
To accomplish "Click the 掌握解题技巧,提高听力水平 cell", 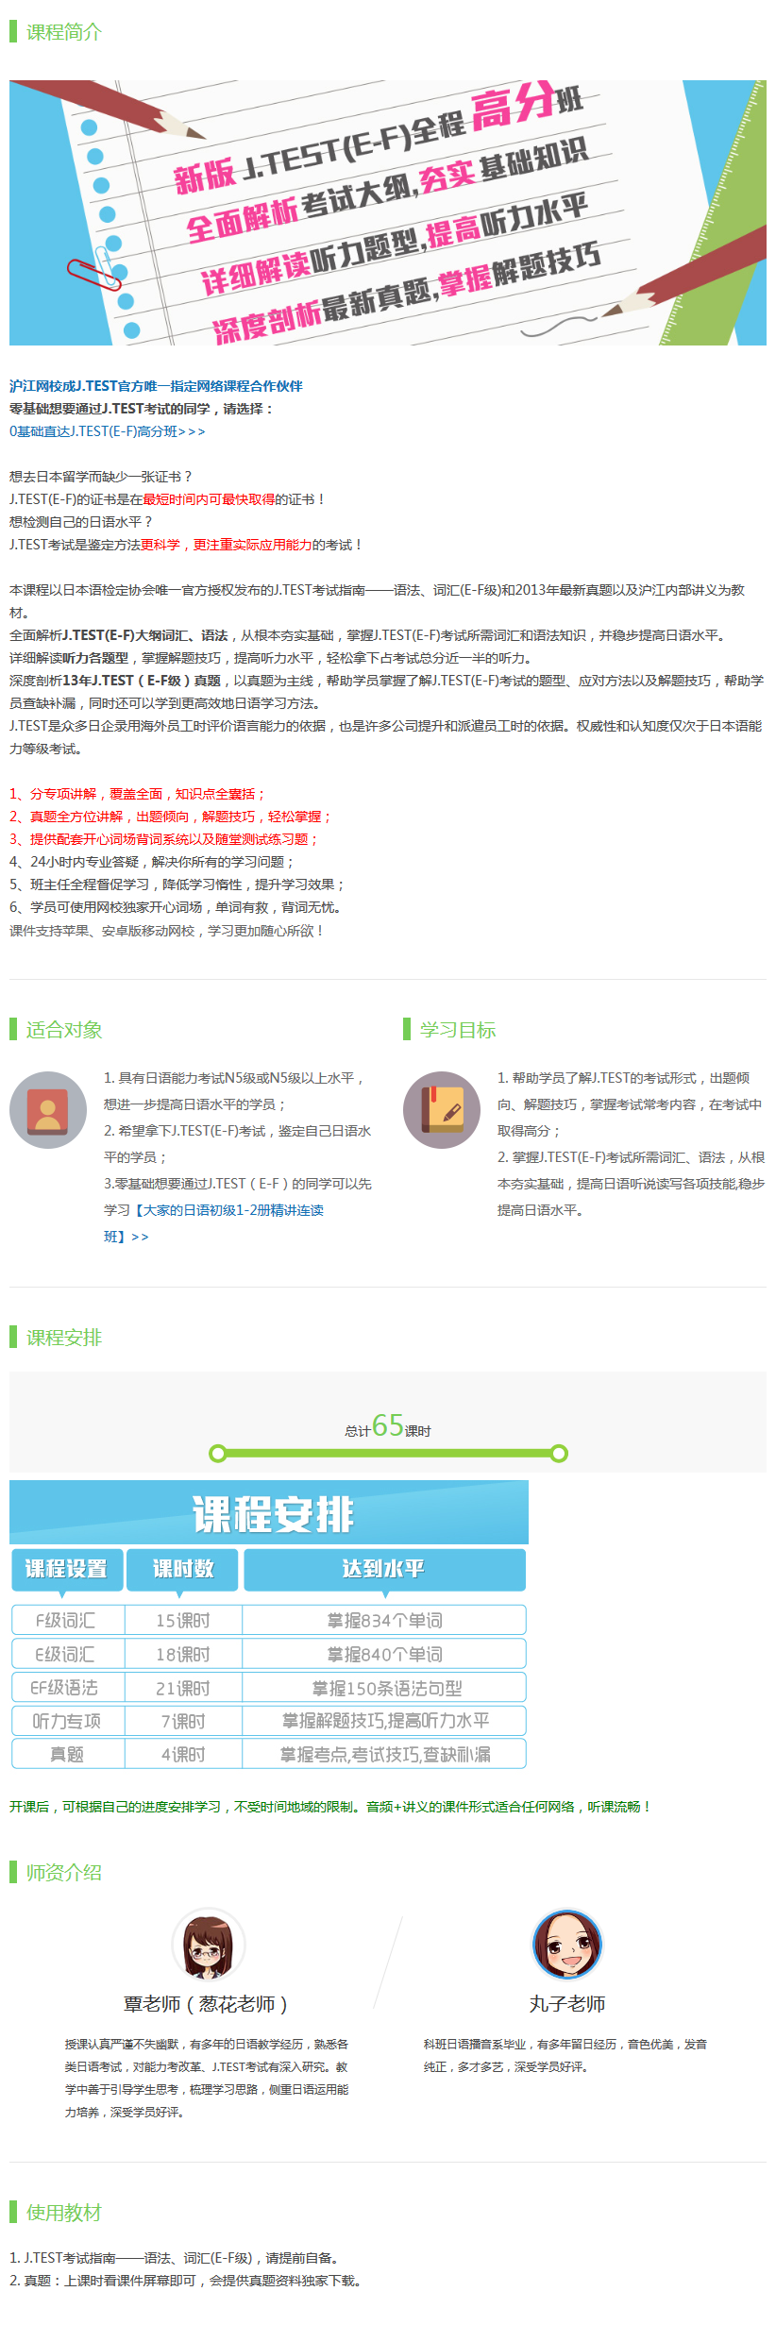I will coord(384,1721).
